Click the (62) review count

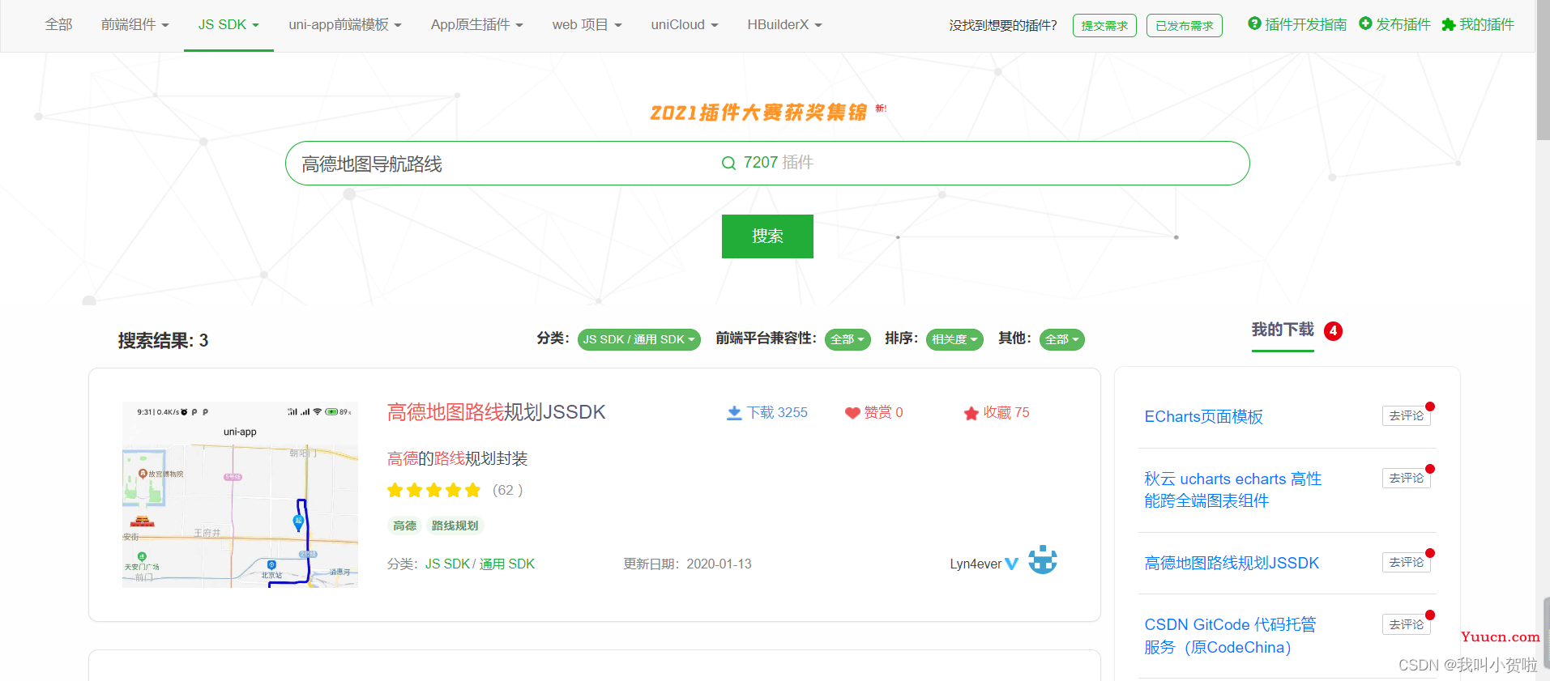(x=508, y=490)
